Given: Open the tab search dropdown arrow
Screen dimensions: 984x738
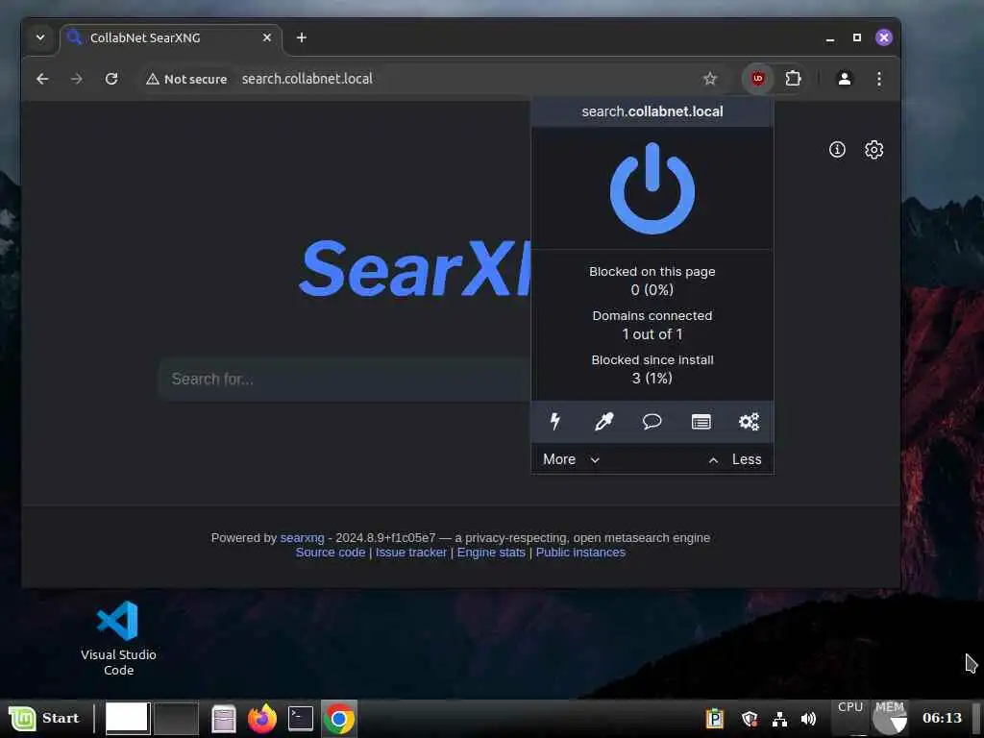Looking at the screenshot, I should pos(40,37).
